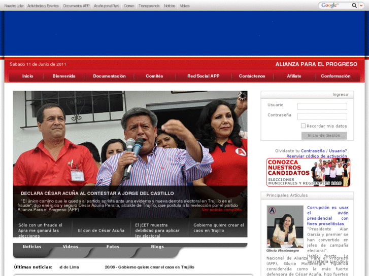Open Actividades y Eventos top menu

[43, 6]
